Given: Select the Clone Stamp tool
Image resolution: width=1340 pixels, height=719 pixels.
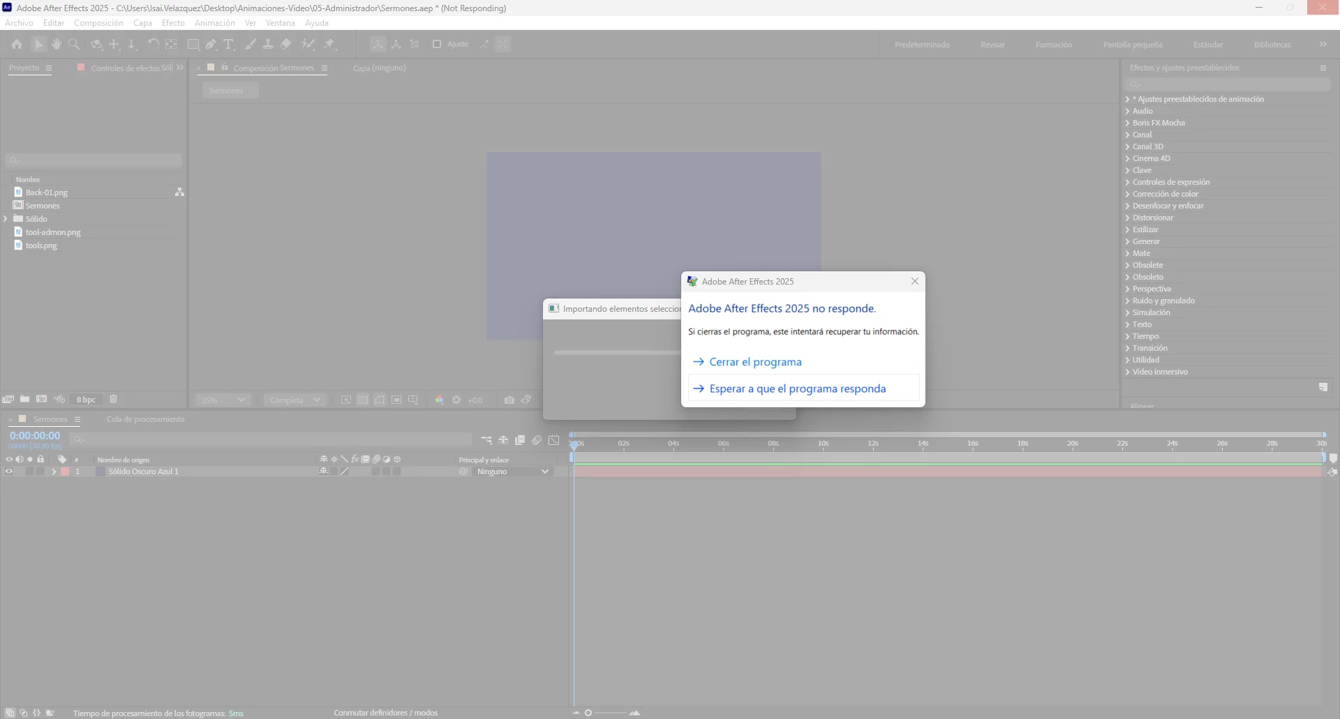Looking at the screenshot, I should (x=268, y=45).
